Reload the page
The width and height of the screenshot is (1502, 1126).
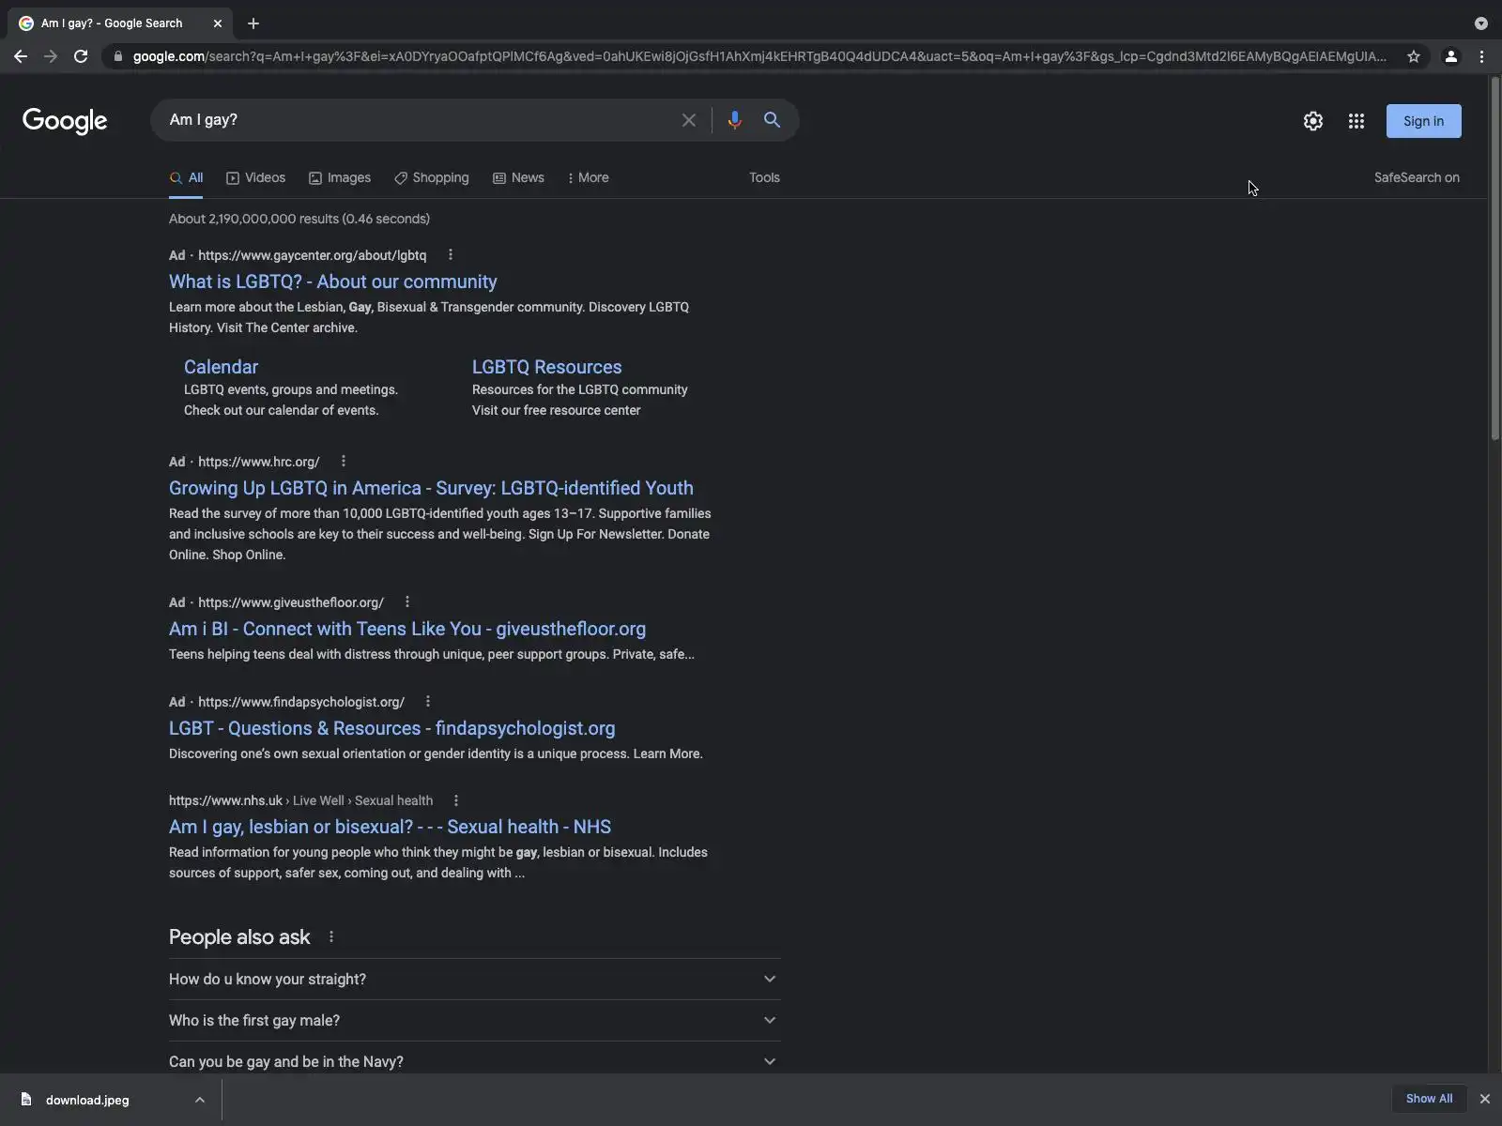click(x=81, y=56)
